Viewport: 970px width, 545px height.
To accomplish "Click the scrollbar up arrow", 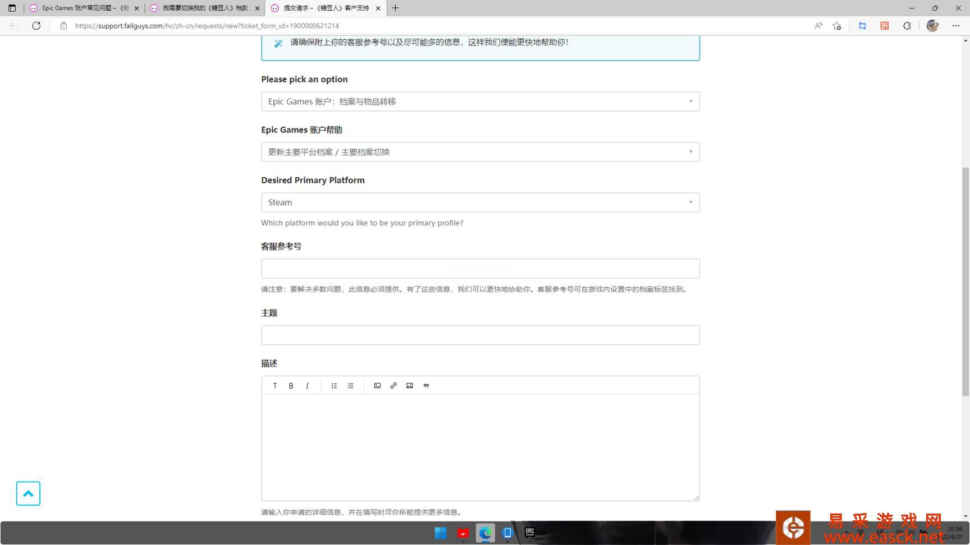I will [x=966, y=40].
